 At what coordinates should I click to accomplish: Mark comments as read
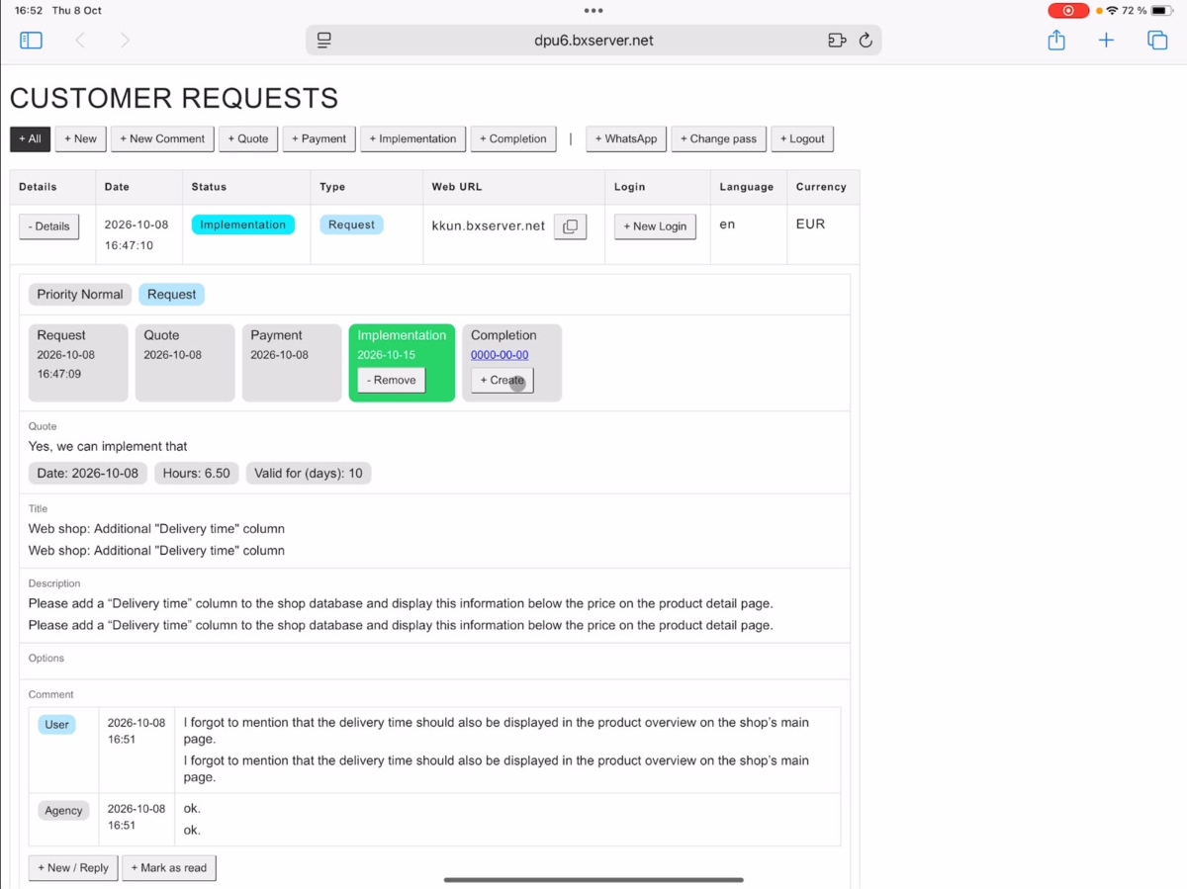tap(169, 868)
